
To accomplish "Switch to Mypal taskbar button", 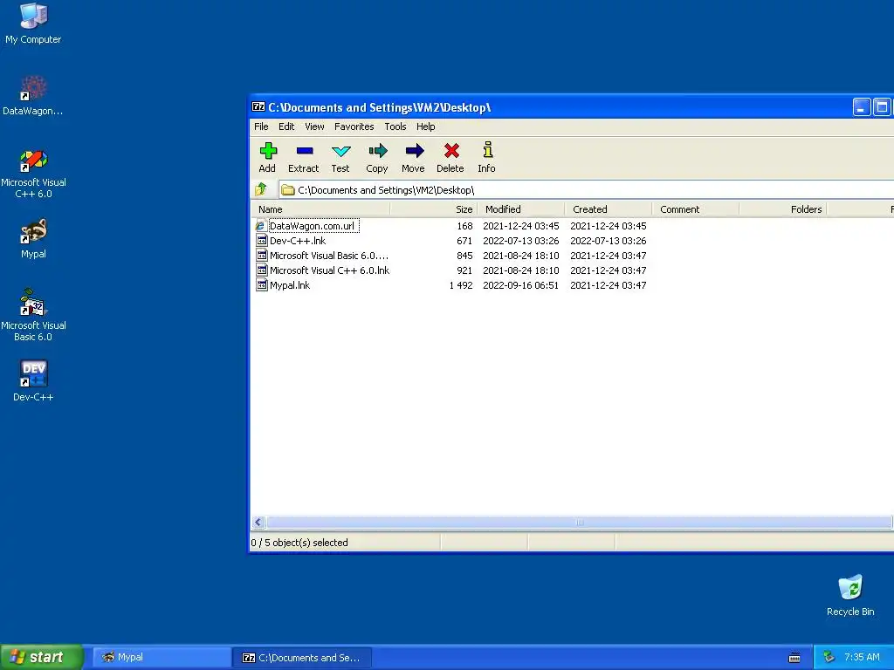I will 161,658.
